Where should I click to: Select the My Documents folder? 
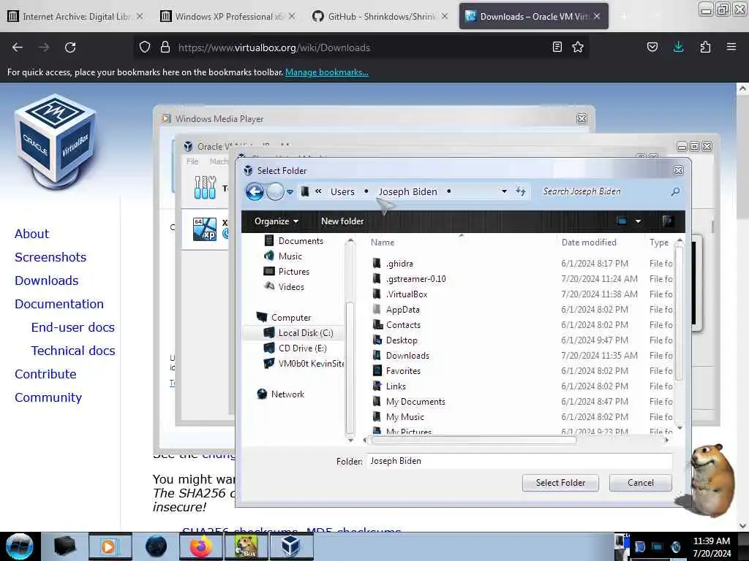(415, 402)
